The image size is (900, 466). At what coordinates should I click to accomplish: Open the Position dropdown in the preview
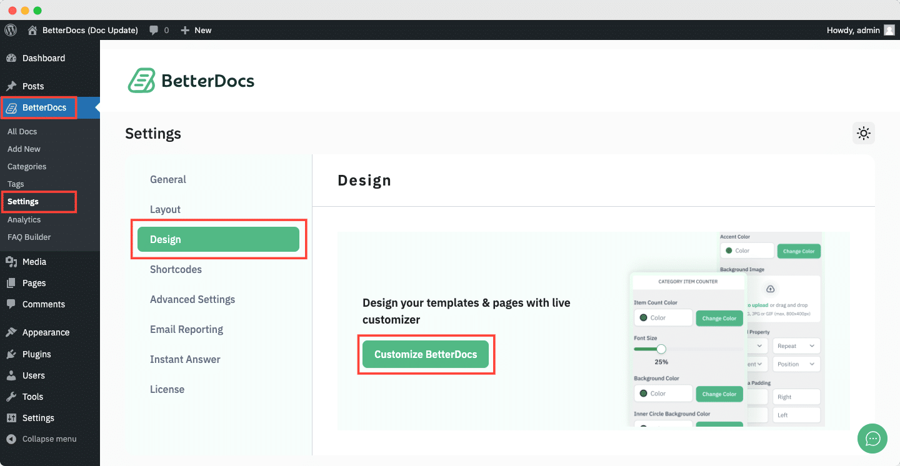796,364
